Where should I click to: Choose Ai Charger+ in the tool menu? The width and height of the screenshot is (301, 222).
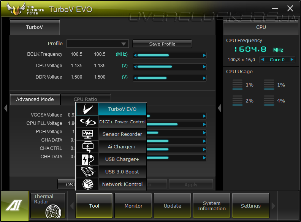click(x=122, y=146)
